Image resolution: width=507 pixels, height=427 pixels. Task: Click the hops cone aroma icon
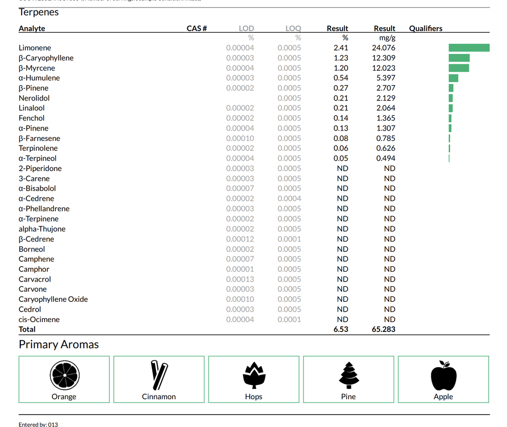[x=253, y=376]
